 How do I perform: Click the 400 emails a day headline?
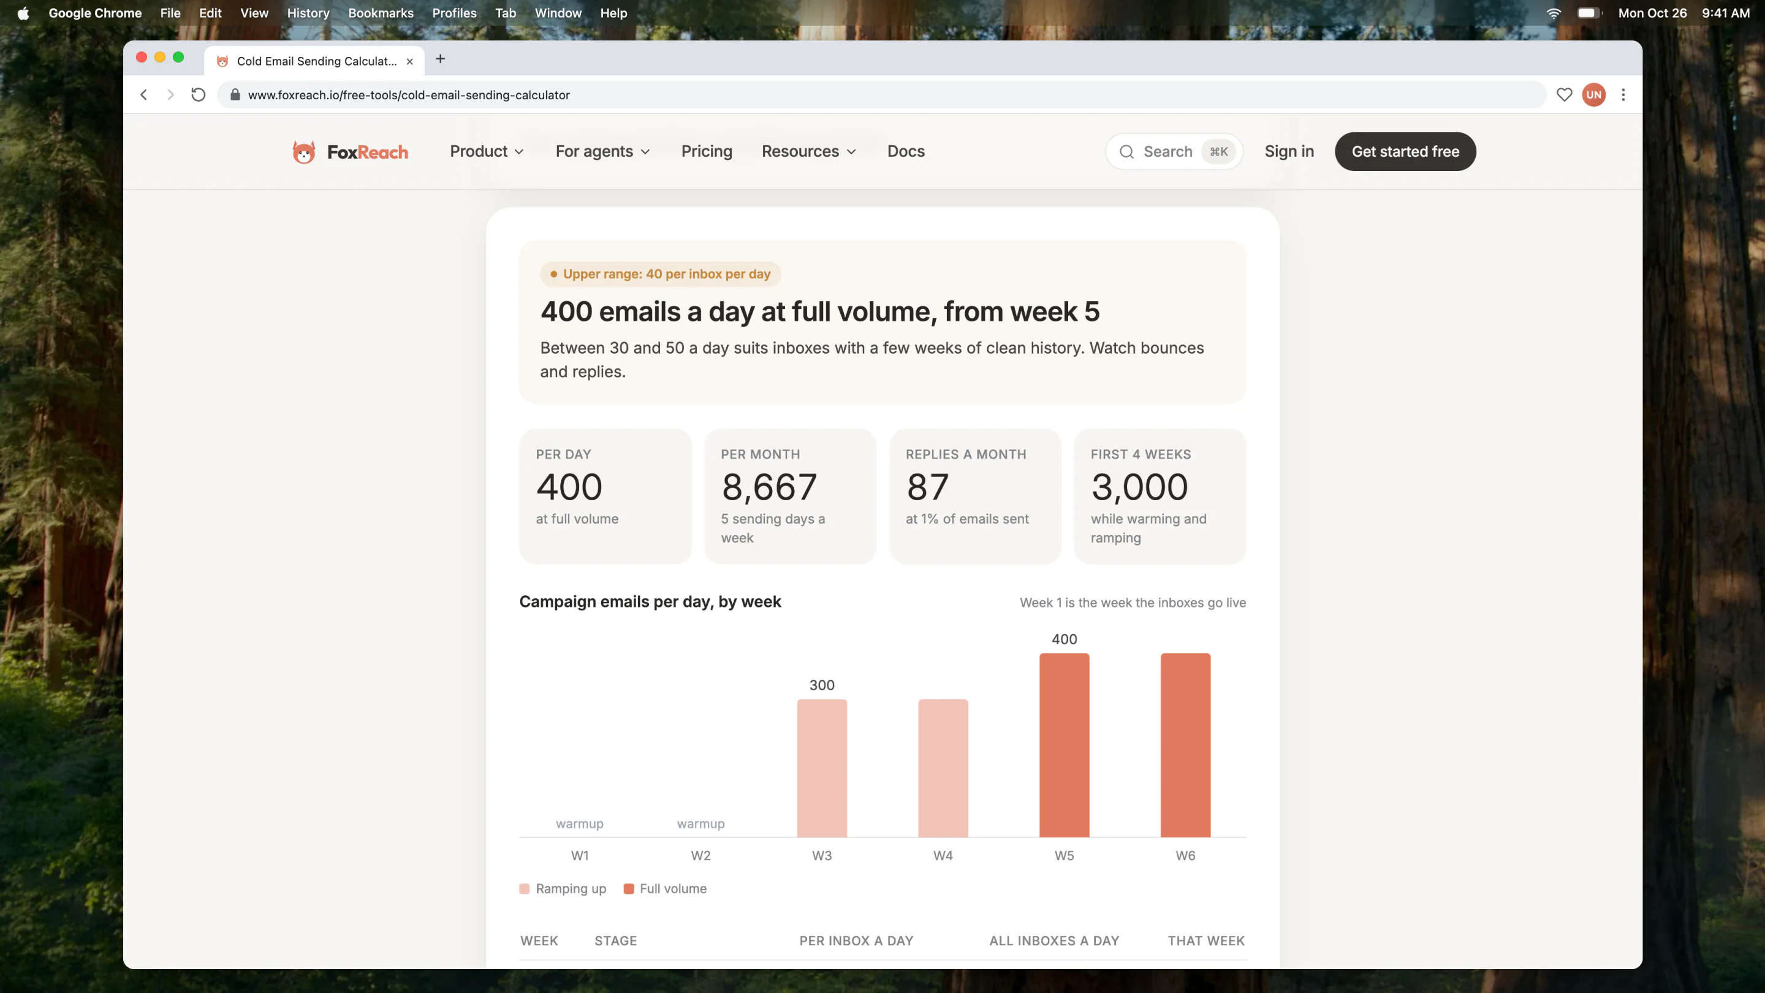819,312
